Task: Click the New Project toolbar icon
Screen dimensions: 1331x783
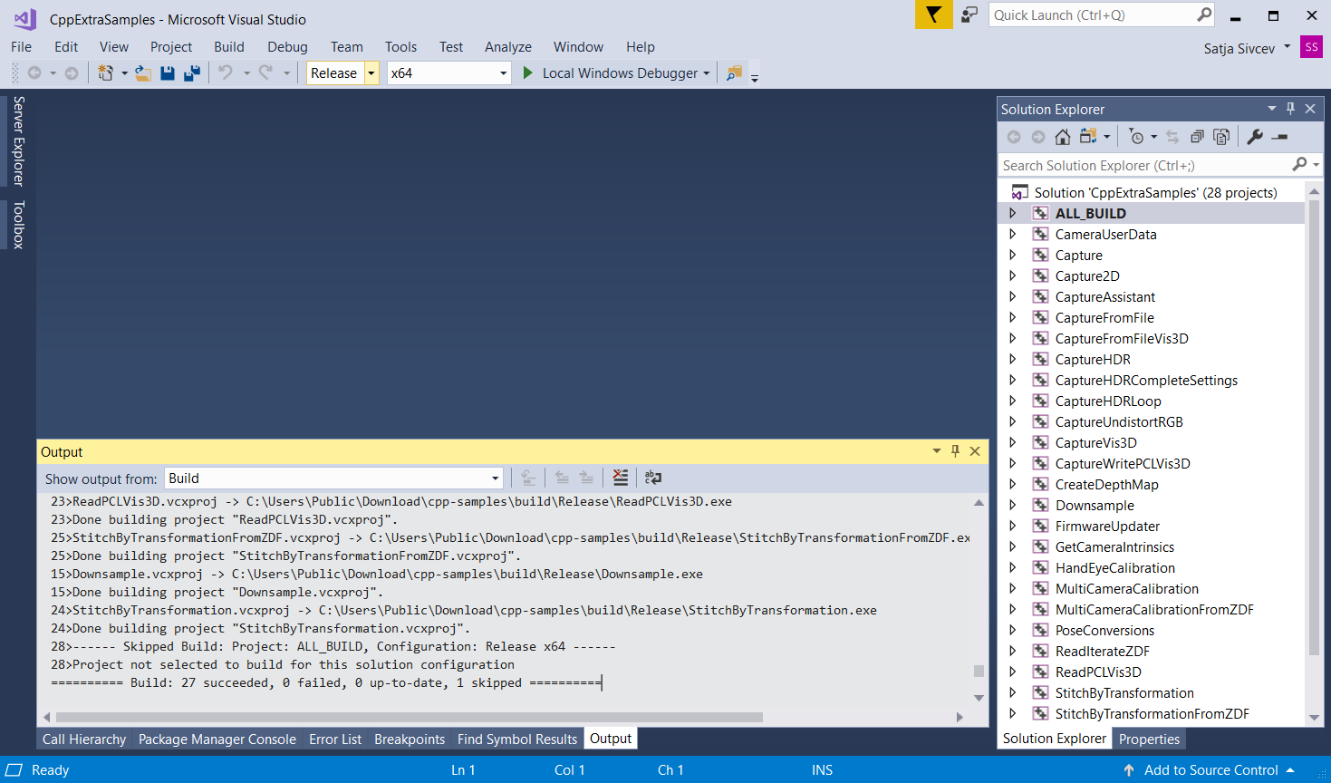Action: [105, 72]
